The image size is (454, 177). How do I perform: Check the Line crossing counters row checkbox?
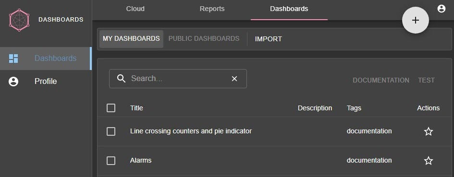click(x=111, y=131)
